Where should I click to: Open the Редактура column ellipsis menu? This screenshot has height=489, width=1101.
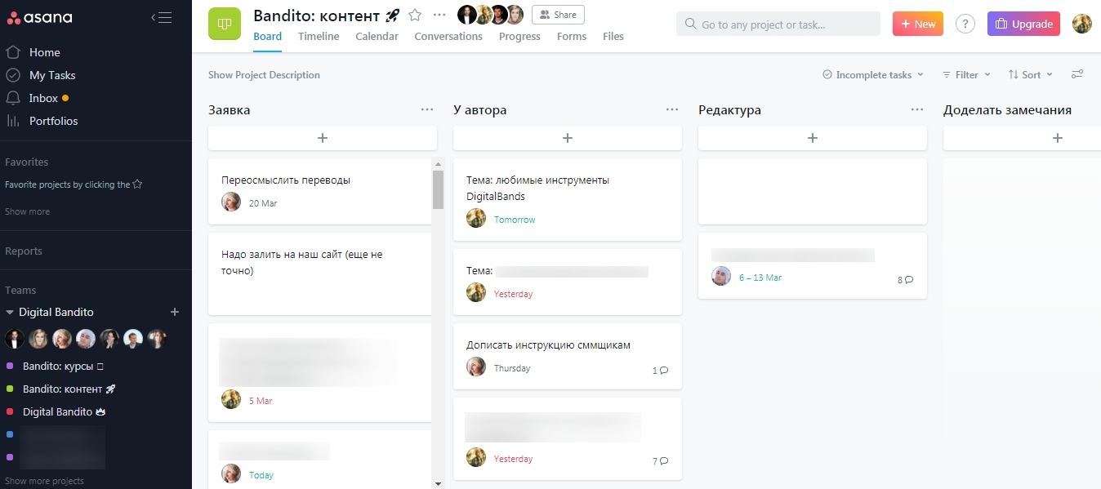pyautogui.click(x=917, y=110)
